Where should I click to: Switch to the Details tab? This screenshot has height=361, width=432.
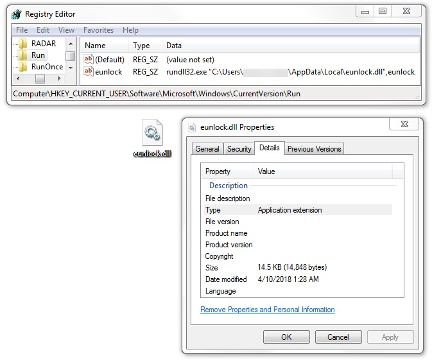point(270,148)
